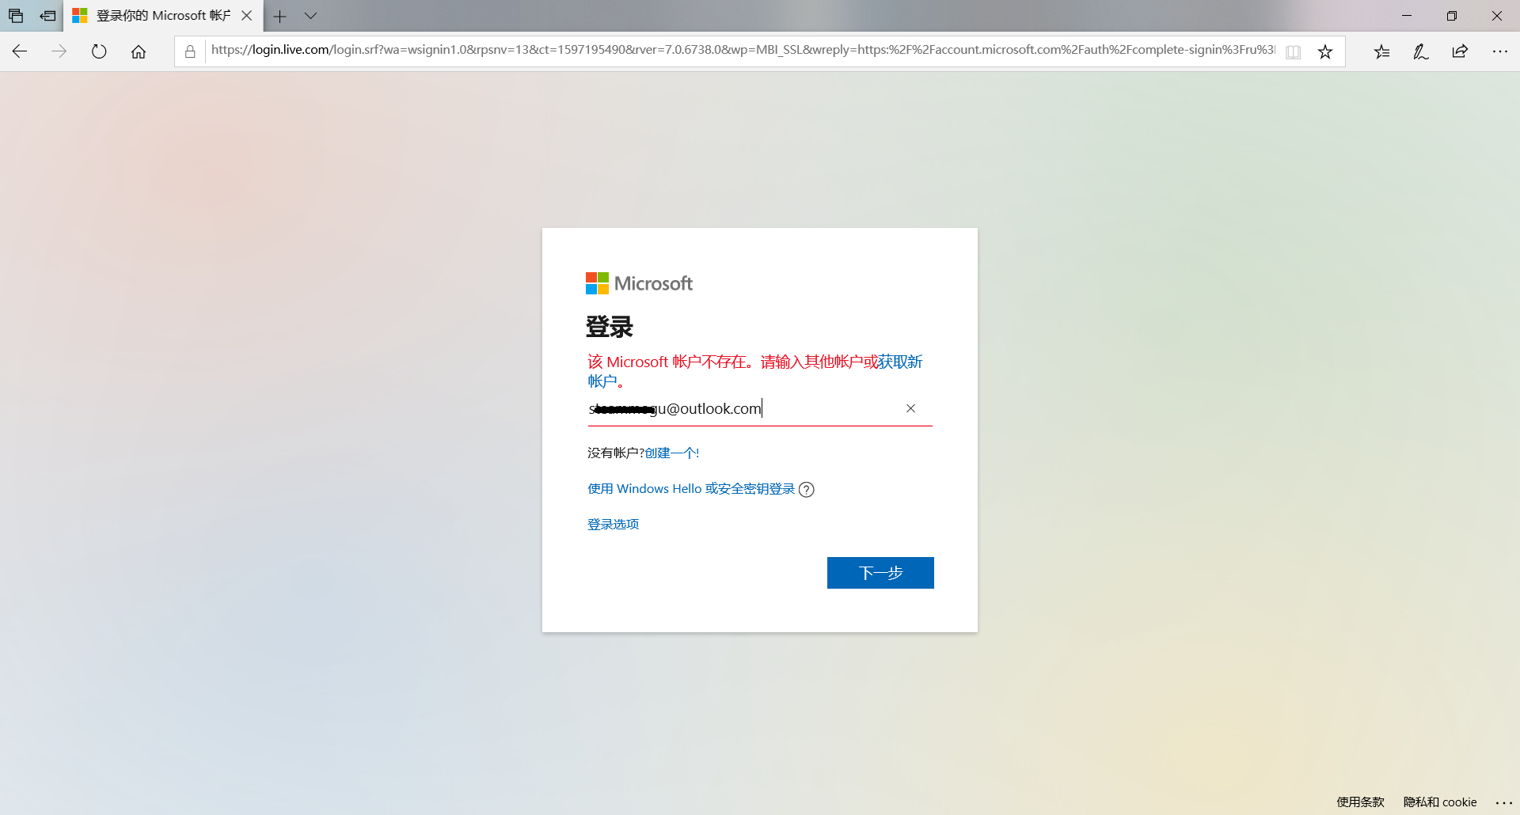
Task: Restore down the browser window
Action: click(x=1452, y=16)
